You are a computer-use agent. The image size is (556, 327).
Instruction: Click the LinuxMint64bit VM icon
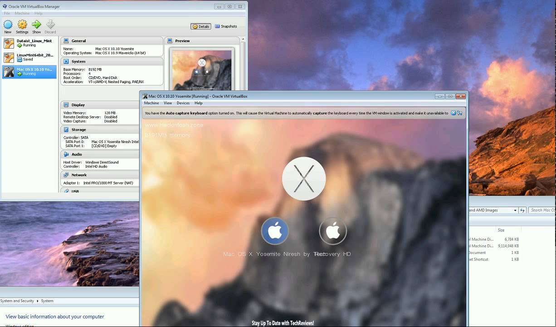point(9,57)
